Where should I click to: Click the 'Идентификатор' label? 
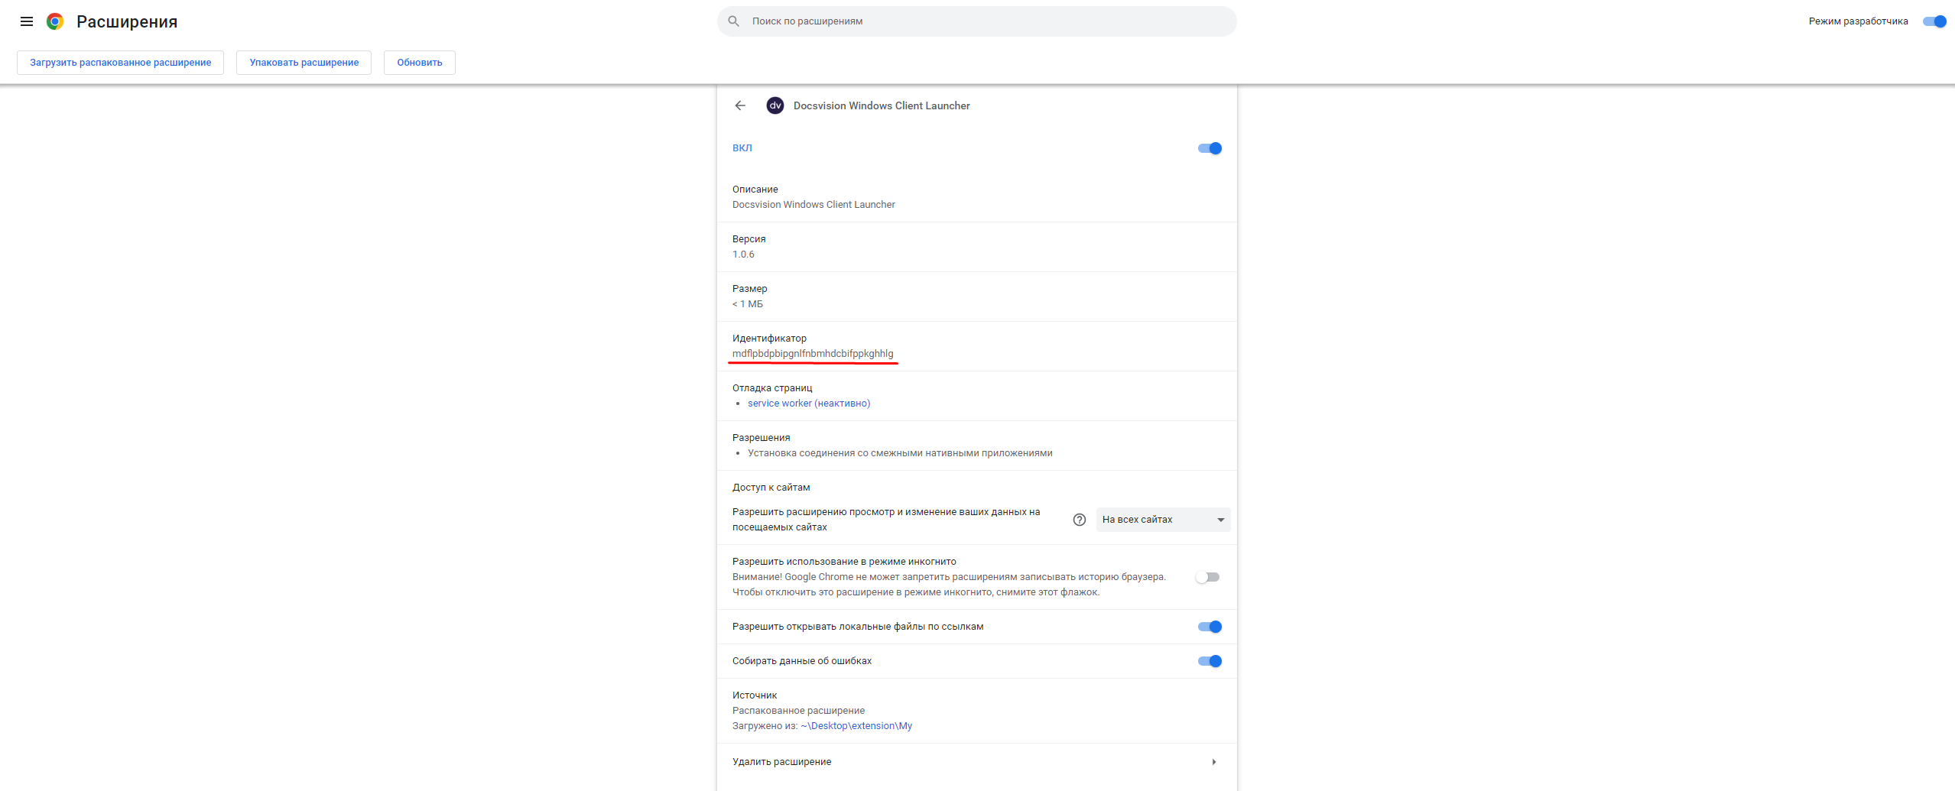769,339
